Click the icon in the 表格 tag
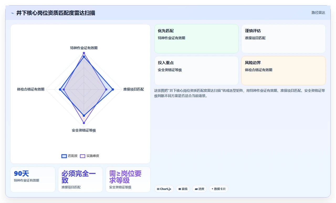Viewport: 336px width, 203px height. coord(180,189)
